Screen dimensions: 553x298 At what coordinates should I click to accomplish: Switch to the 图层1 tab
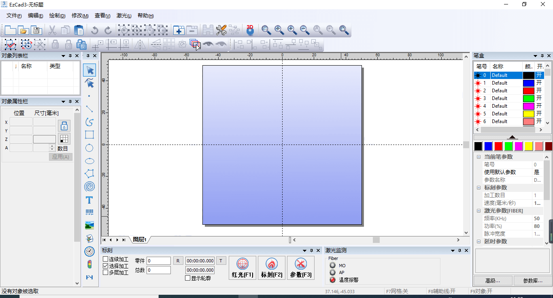[x=140, y=240]
